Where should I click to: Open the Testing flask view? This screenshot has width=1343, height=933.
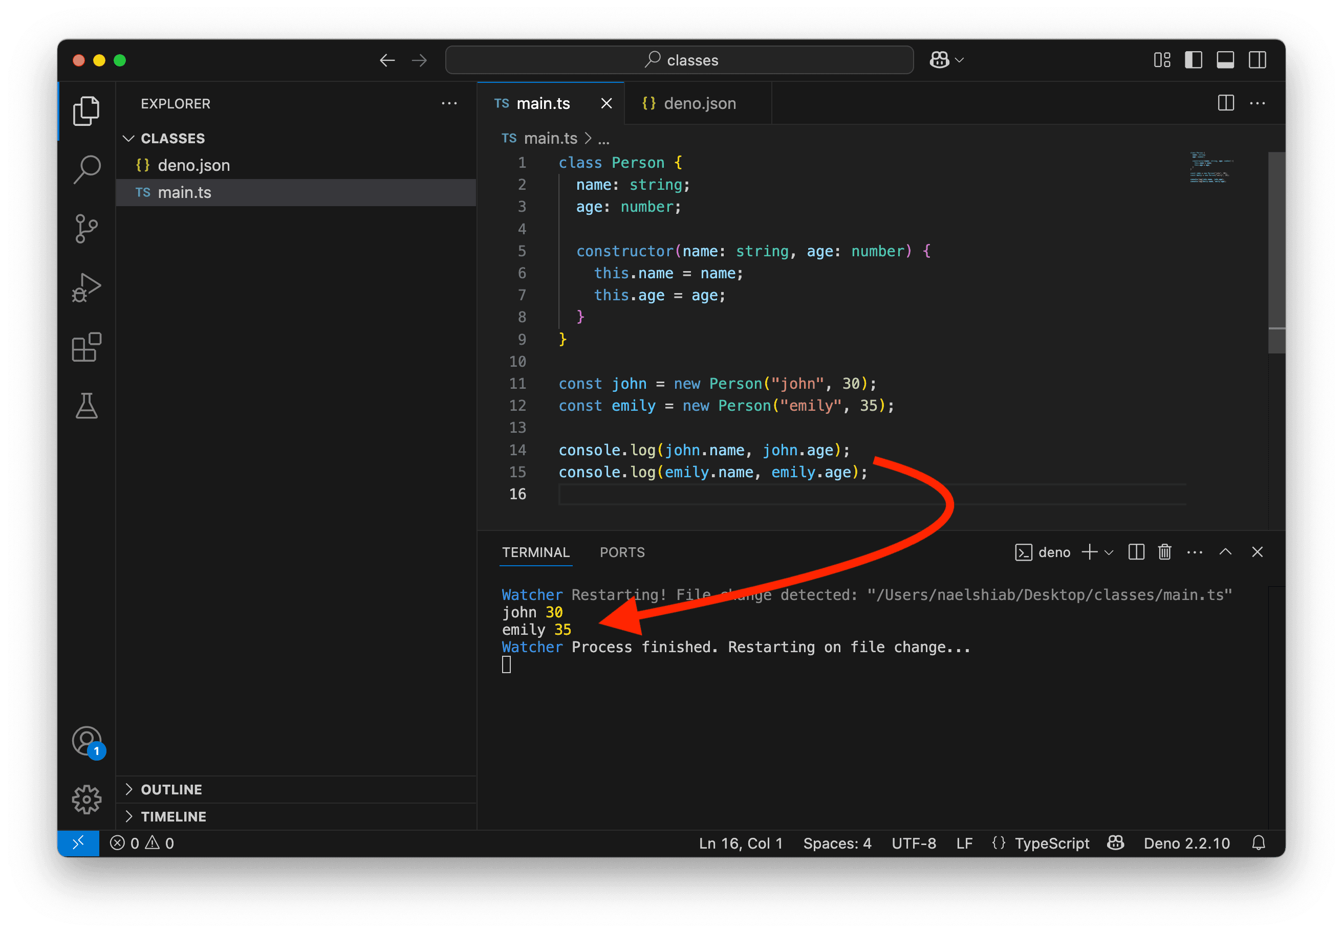coord(86,406)
